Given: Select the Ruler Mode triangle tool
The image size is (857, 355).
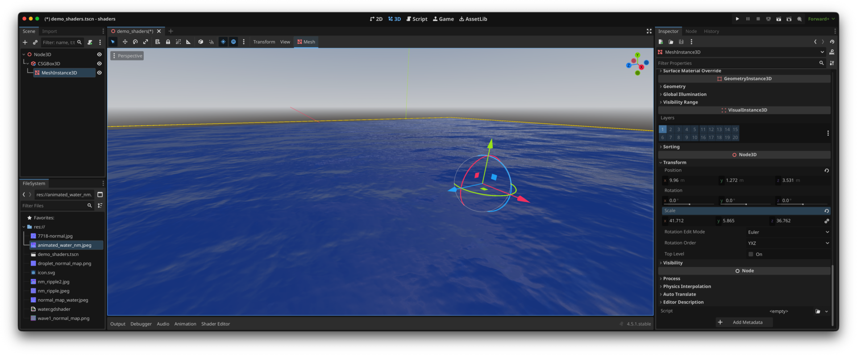Looking at the screenshot, I should pyautogui.click(x=188, y=42).
